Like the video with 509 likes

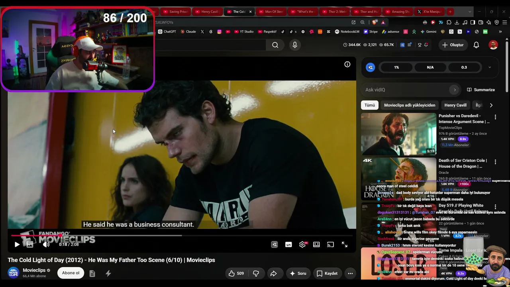[x=236, y=273]
